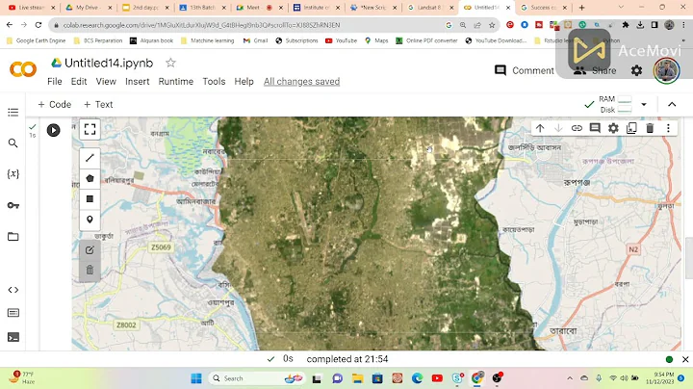Open a new browser tab

(x=581, y=8)
